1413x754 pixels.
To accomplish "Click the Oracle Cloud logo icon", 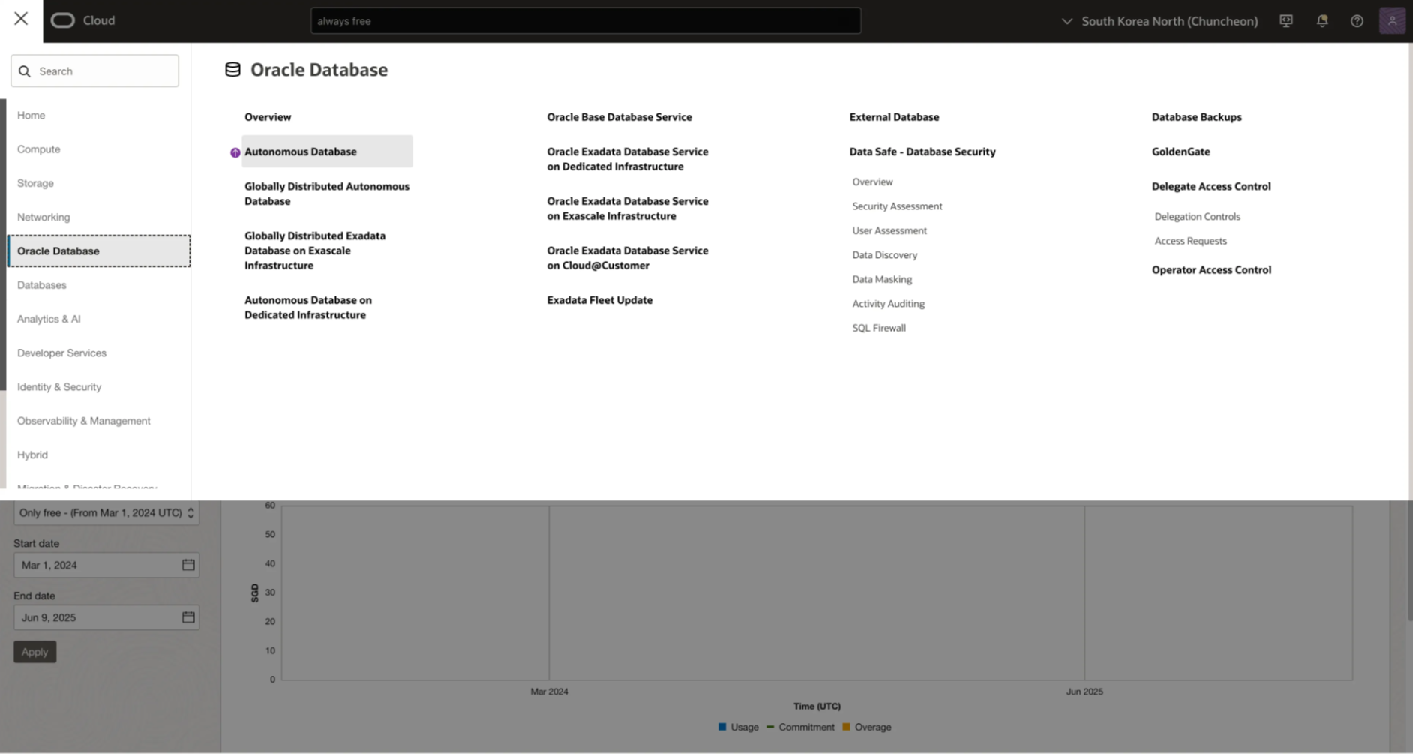I will click(63, 20).
